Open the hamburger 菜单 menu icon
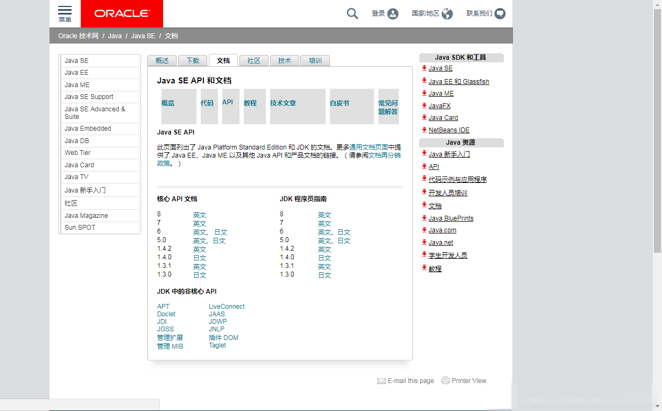662x411 pixels. [65, 14]
